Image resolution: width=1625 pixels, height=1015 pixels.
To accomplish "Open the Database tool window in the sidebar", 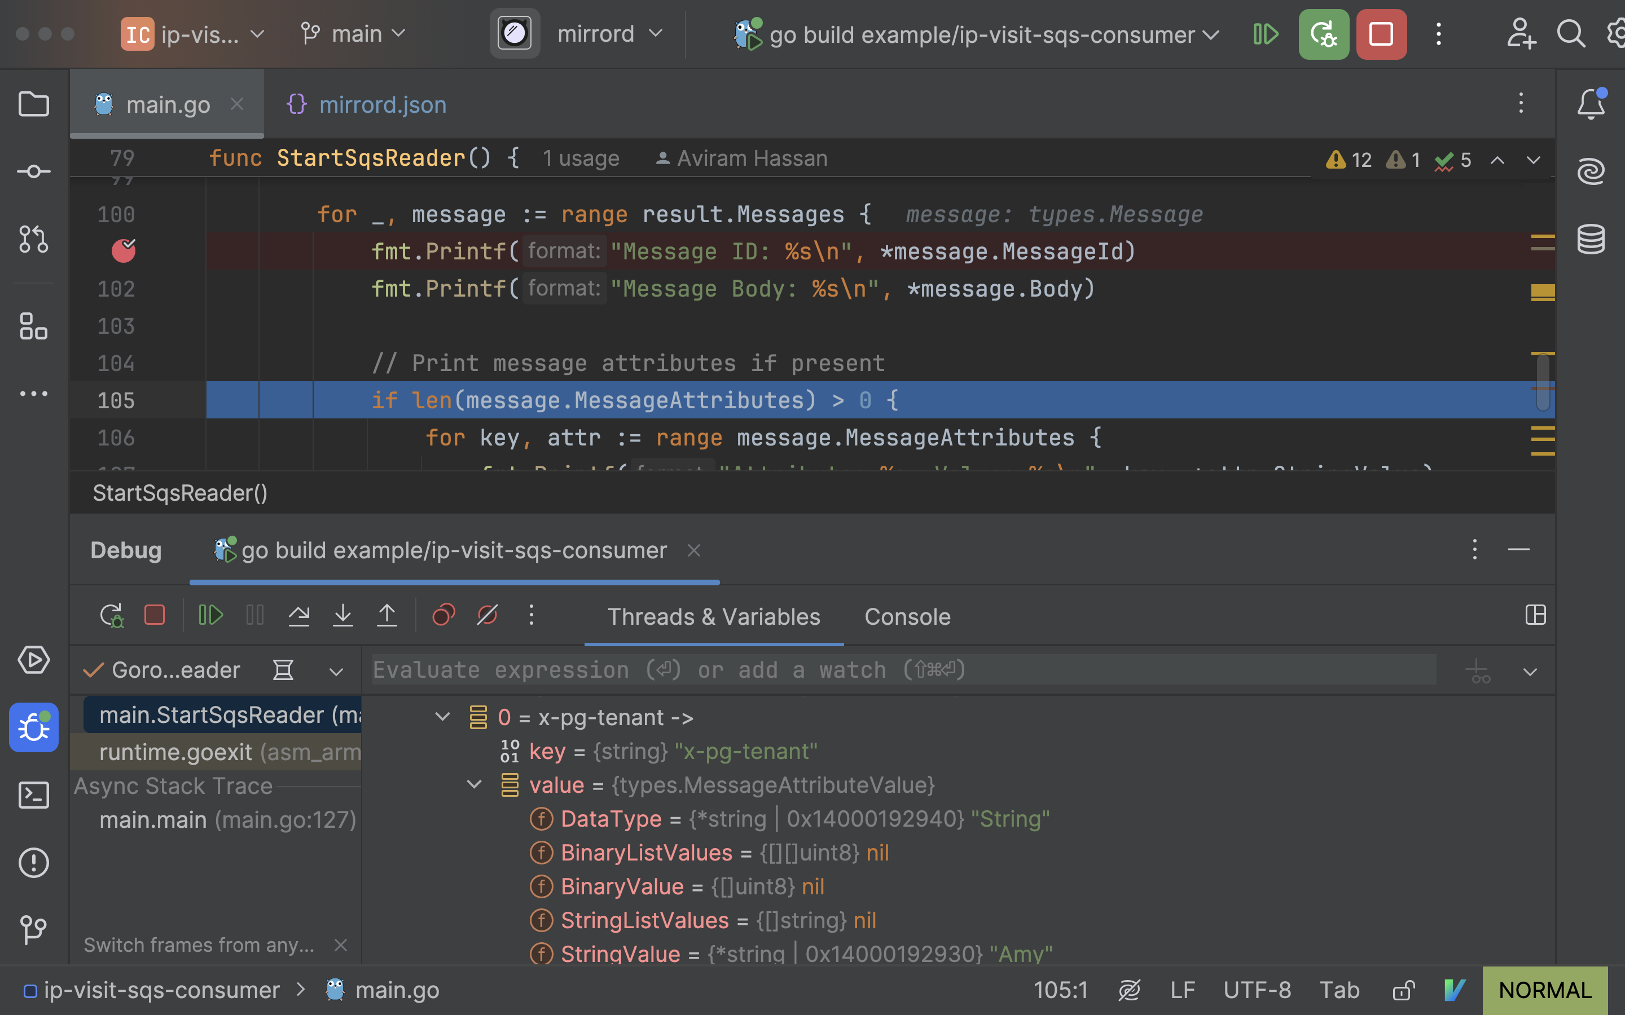I will coord(1591,239).
